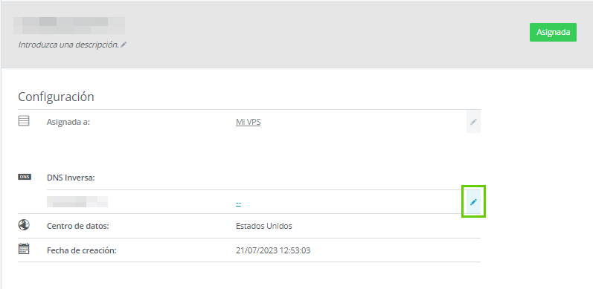Click the blue '--' reverse DNS value

pyautogui.click(x=238, y=204)
